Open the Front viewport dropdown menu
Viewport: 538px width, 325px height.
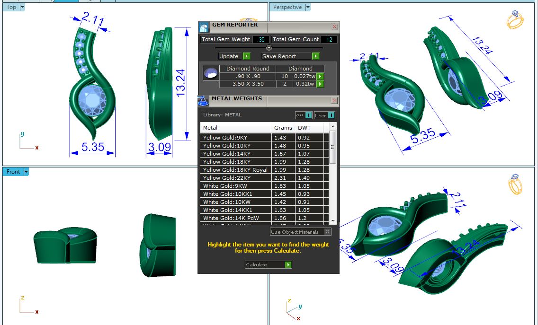(26, 172)
